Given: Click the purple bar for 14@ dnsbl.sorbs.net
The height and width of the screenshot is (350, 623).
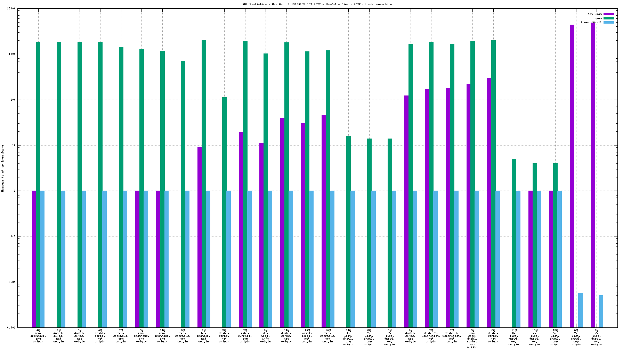Looking at the screenshot, I should [x=282, y=222].
